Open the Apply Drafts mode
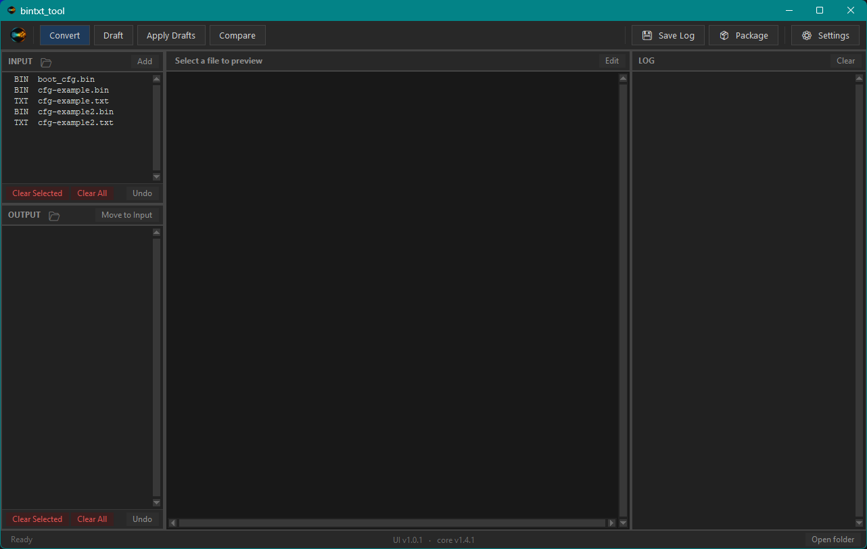 pyautogui.click(x=171, y=35)
